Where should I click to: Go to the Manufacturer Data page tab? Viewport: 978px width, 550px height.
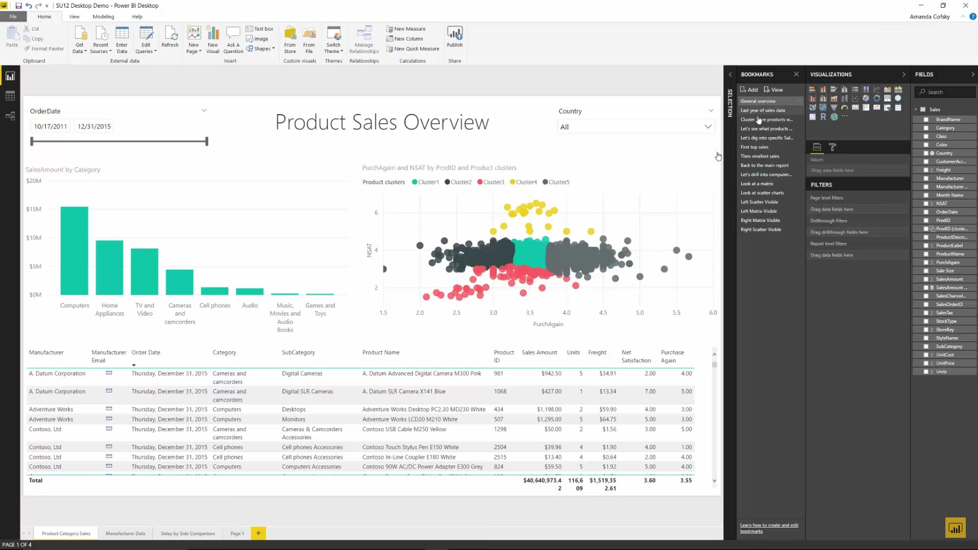click(125, 533)
